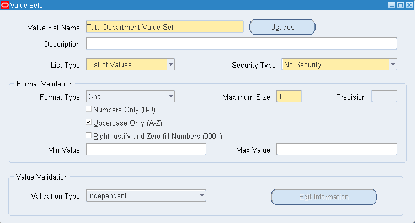The height and width of the screenshot is (223, 416).
Task: Minimize the Value Sets window
Action: coord(392,5)
